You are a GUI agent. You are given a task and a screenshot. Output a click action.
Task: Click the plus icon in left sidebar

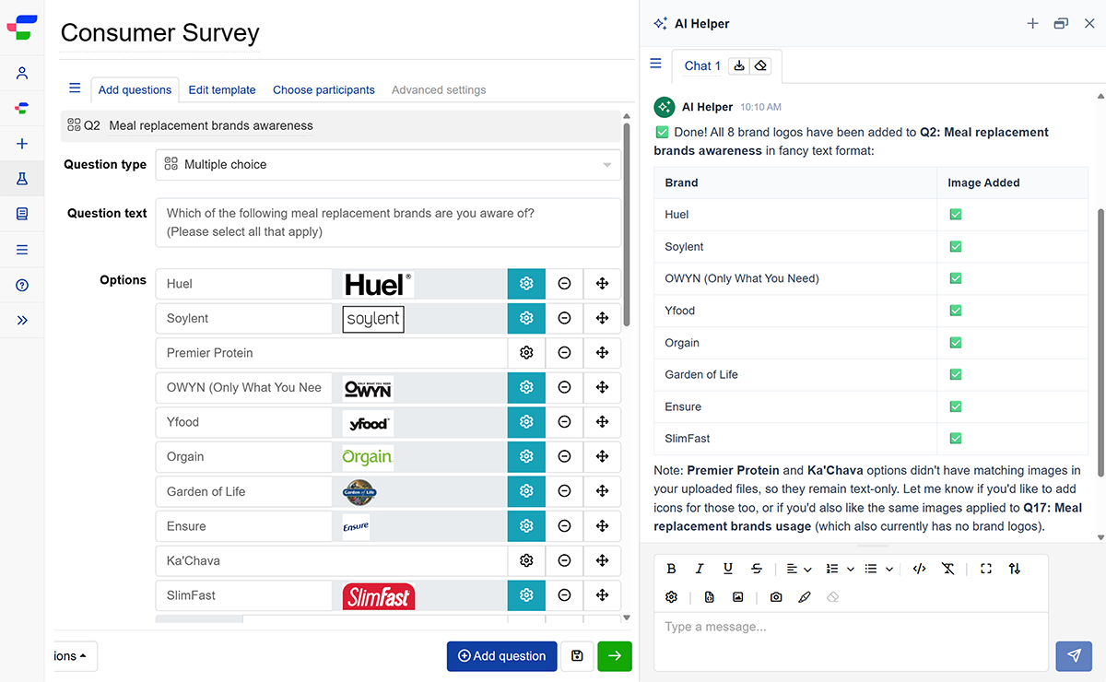coord(22,144)
